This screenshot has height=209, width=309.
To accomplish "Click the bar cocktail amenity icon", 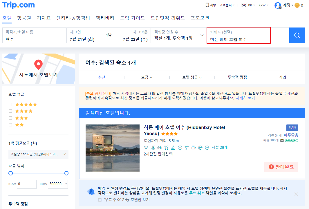I will point(187,147).
